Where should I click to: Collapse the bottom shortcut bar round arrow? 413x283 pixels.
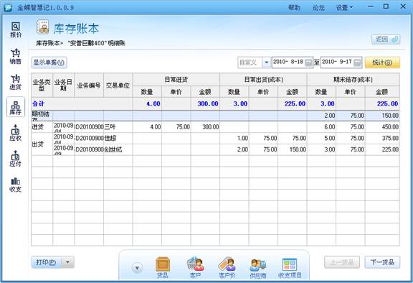pos(137,268)
